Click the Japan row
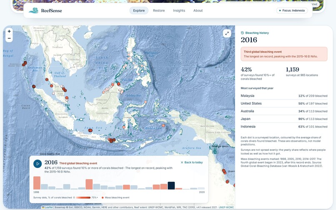 284,119
